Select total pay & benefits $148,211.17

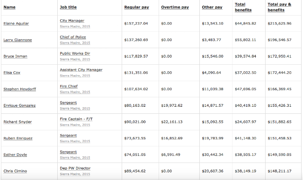[279, 171]
